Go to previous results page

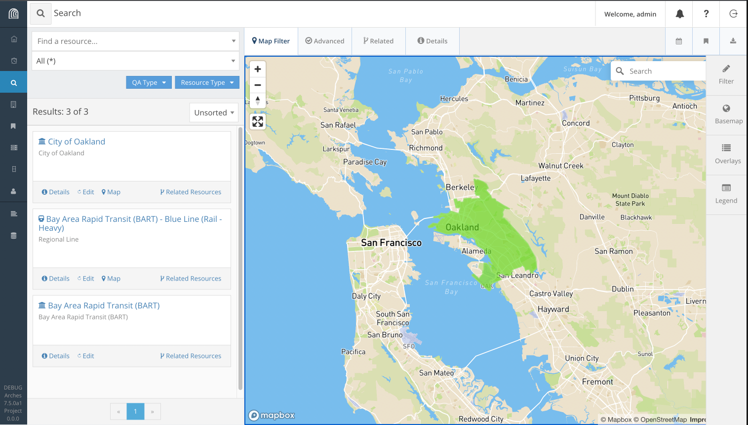tap(118, 412)
